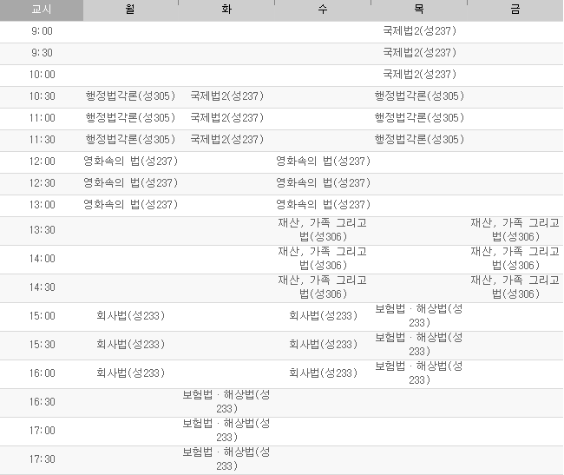Click 국제법2(성237) in the 9:00 row
Screen dimensions: 564x475
click(419, 31)
